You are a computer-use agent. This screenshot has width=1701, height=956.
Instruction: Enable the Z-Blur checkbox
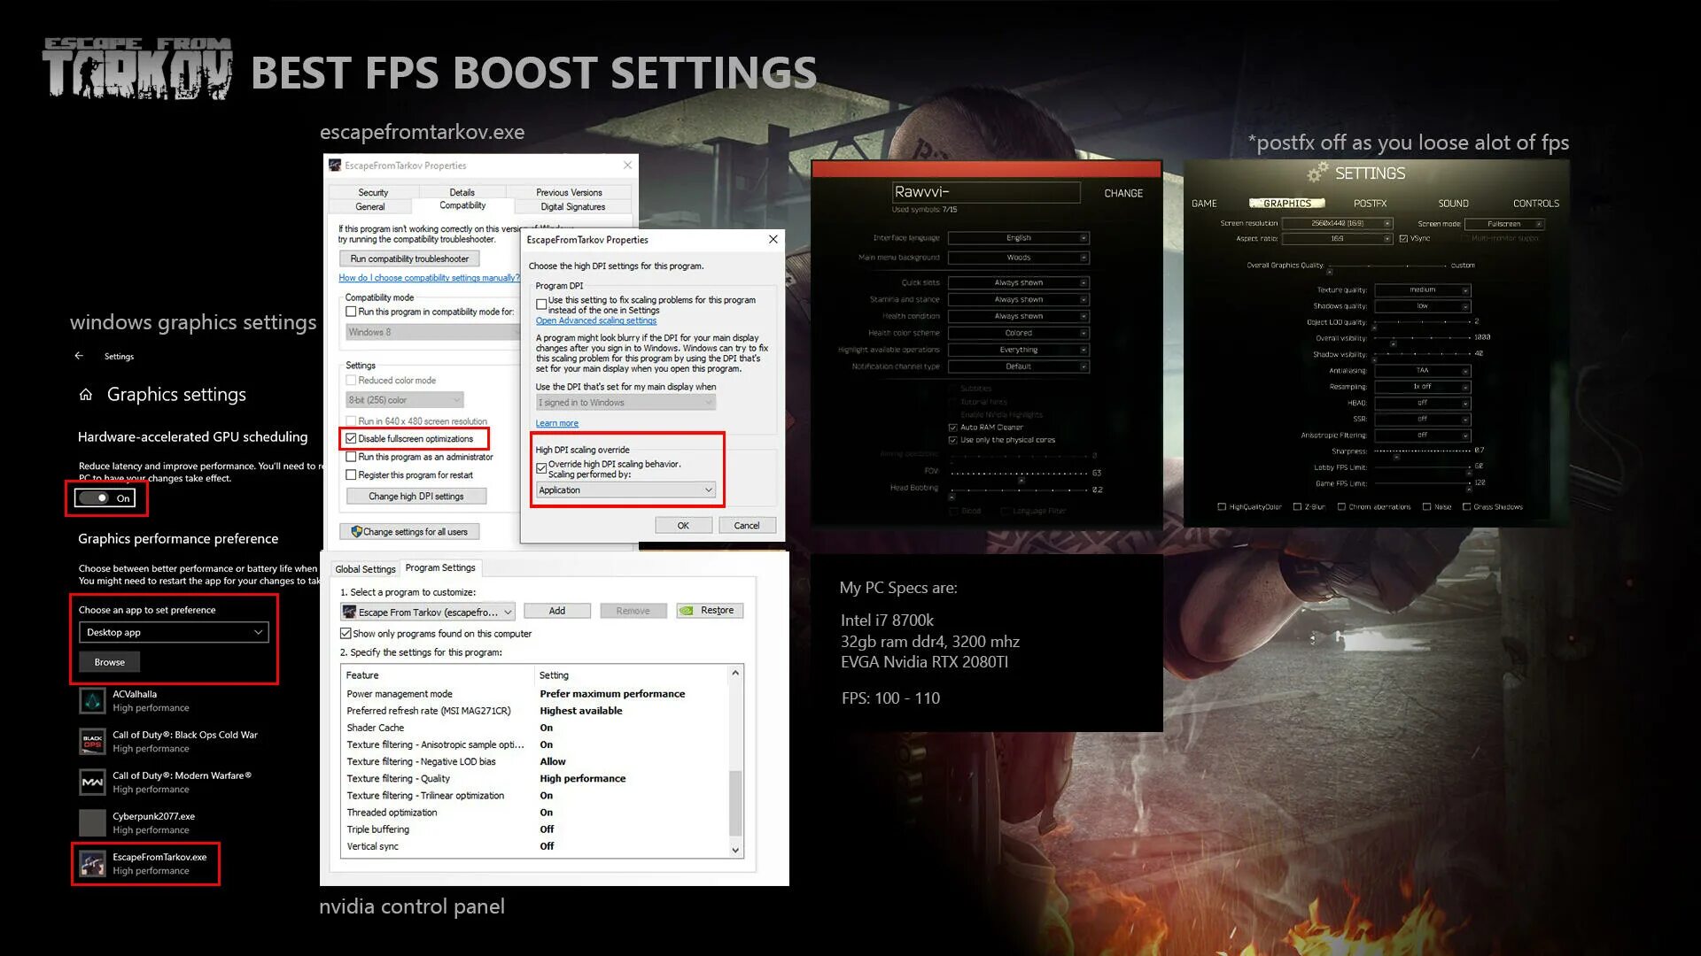[x=1297, y=507]
